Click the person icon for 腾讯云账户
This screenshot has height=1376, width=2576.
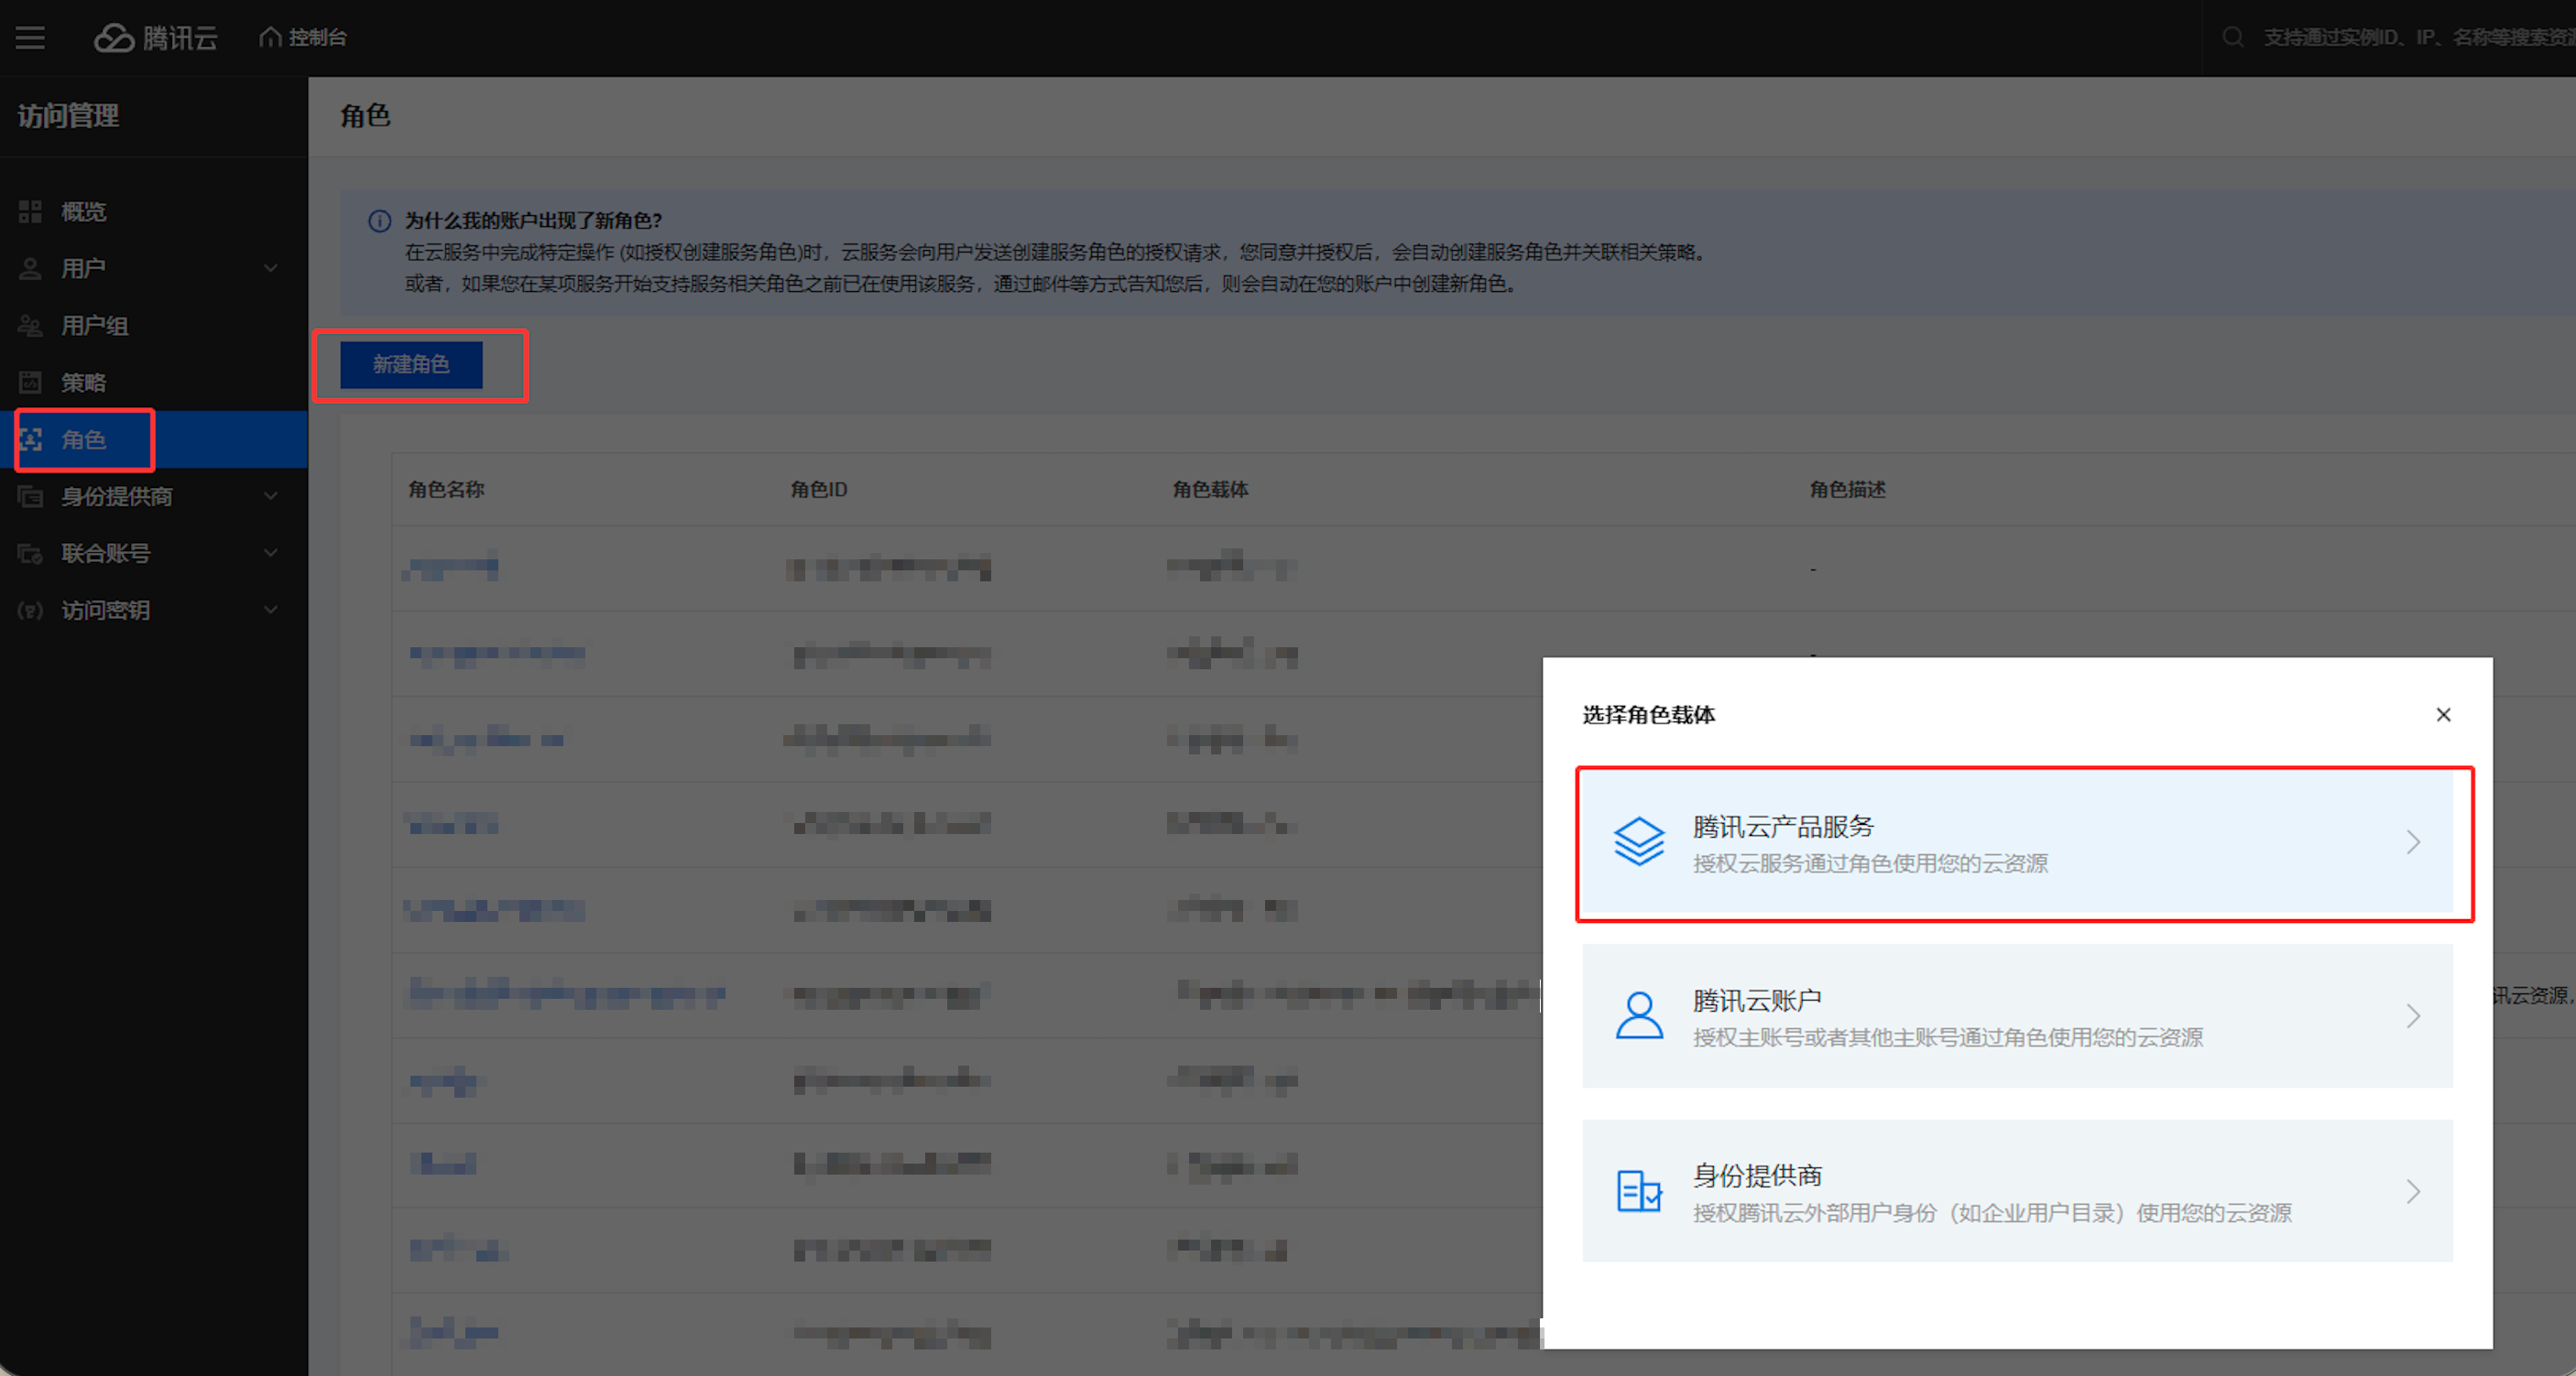[1639, 1016]
